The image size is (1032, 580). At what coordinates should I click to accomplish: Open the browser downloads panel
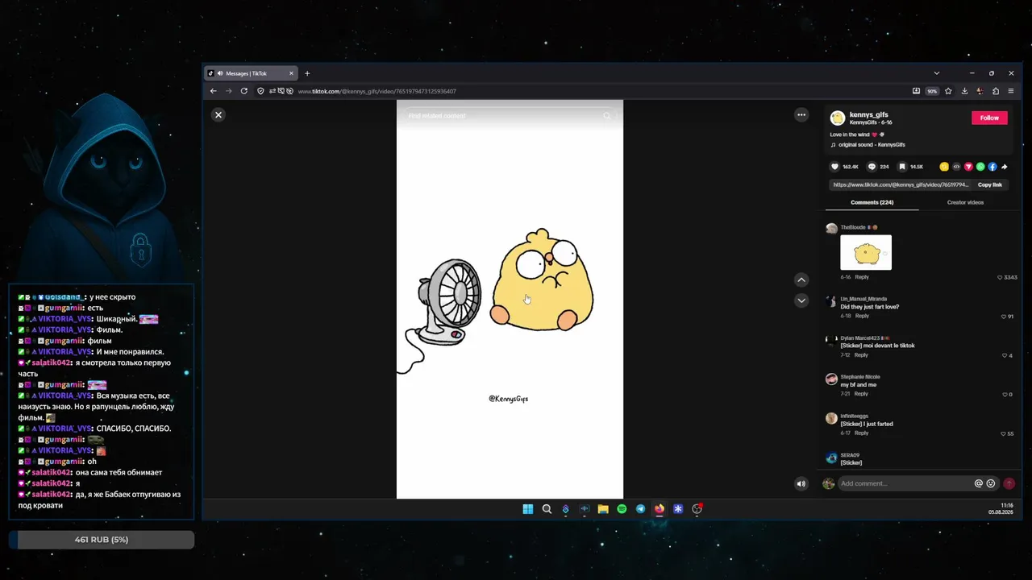click(964, 91)
